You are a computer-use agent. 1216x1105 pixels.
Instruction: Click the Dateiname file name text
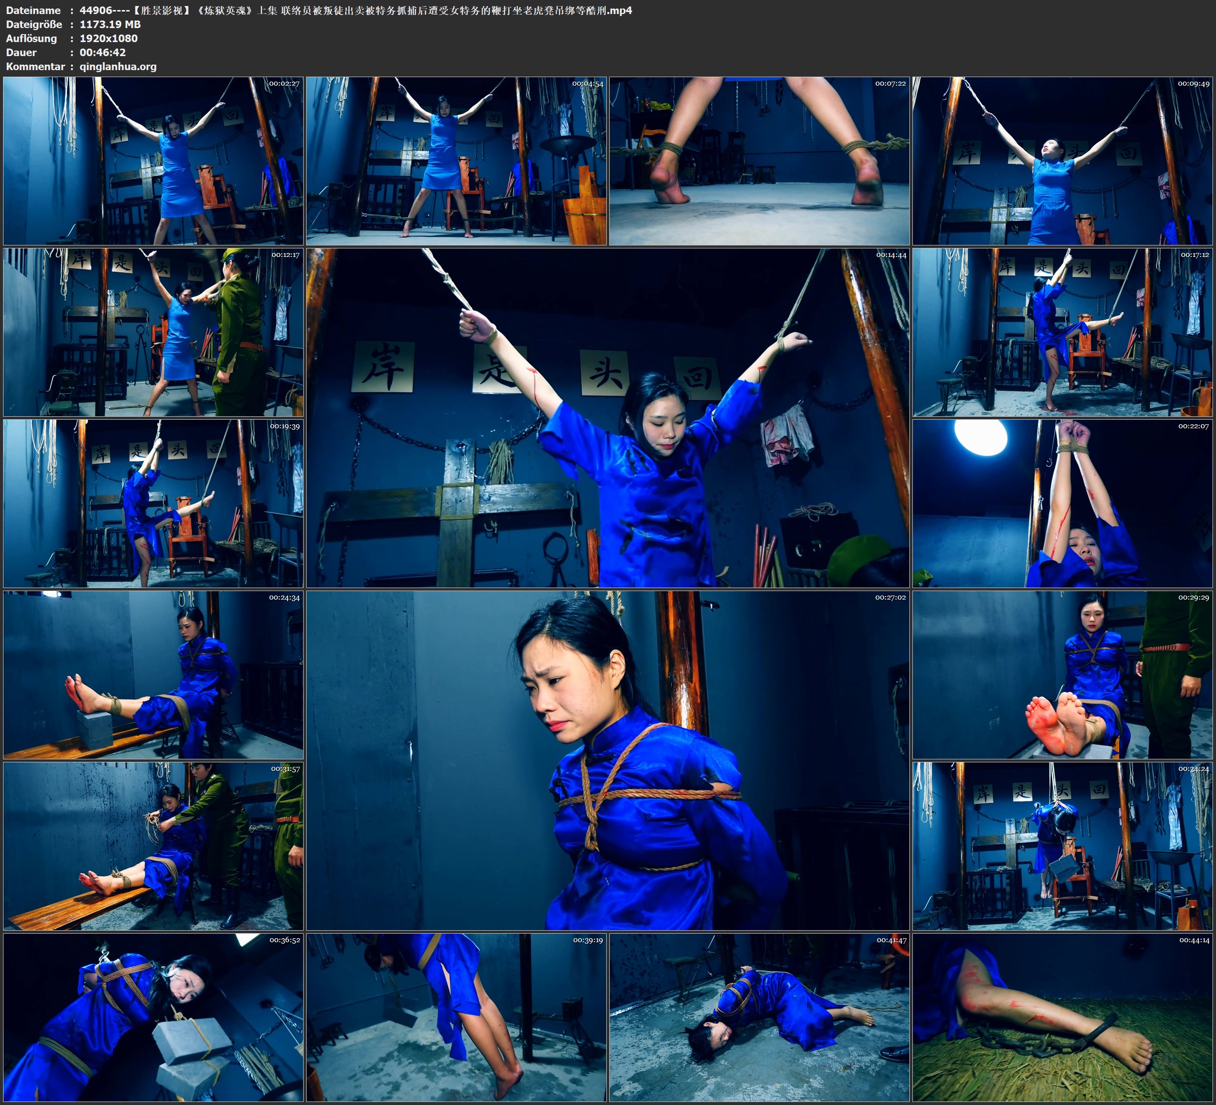pyautogui.click(x=355, y=10)
